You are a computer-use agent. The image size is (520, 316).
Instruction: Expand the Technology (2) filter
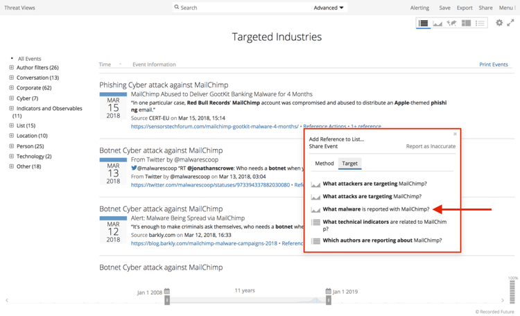12,157
